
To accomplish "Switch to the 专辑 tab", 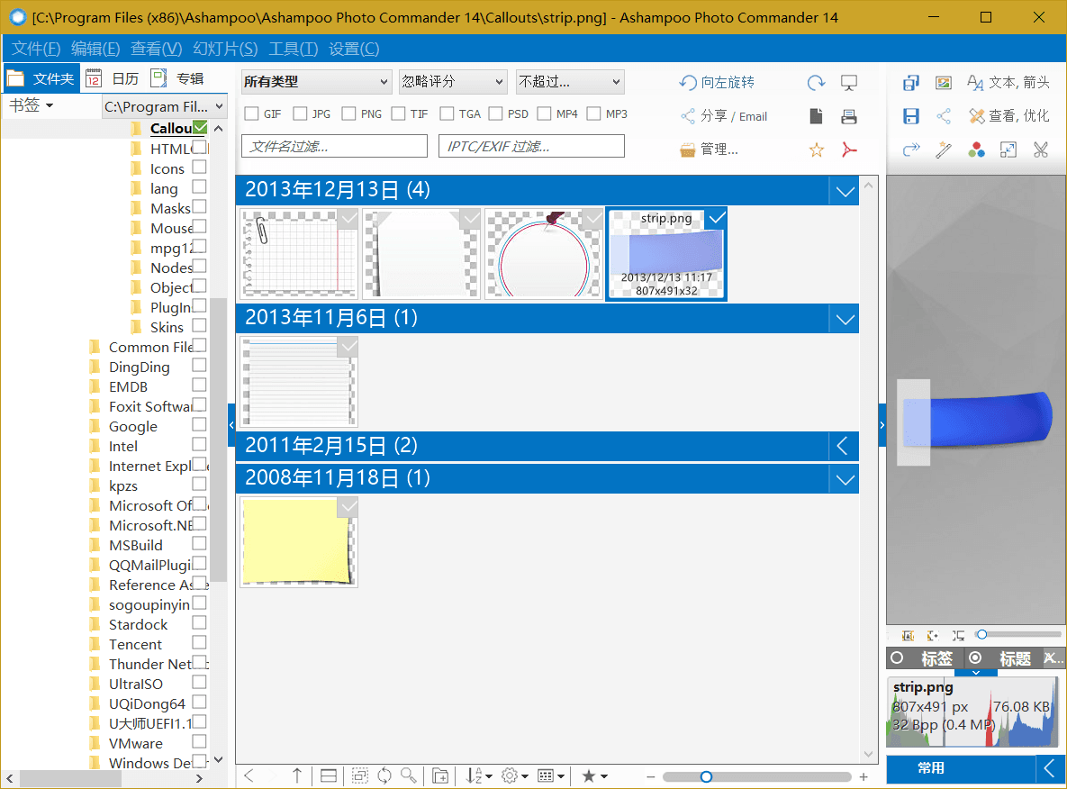I will (178, 78).
